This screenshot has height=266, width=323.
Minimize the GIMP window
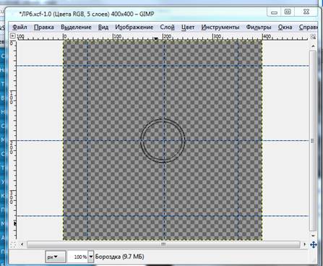[274, 12]
